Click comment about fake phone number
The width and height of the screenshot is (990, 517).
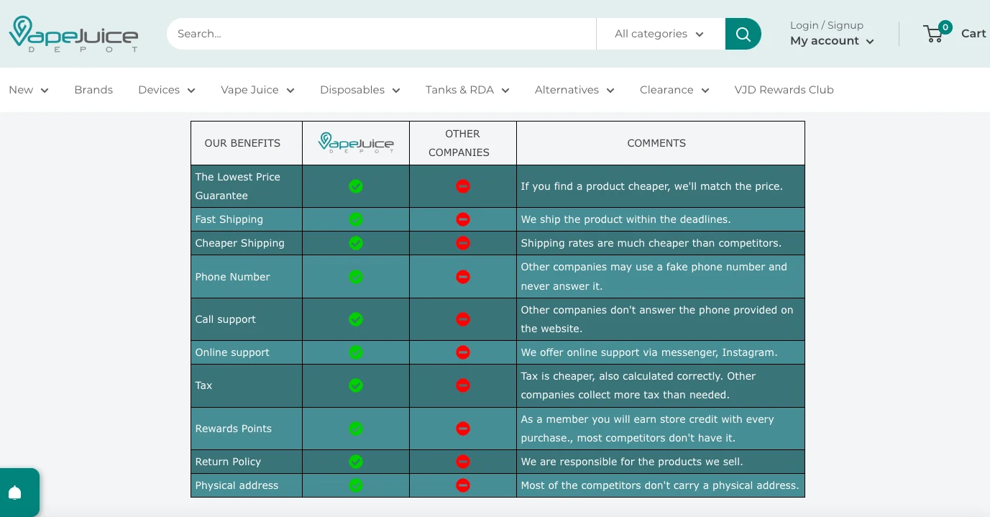point(660,277)
